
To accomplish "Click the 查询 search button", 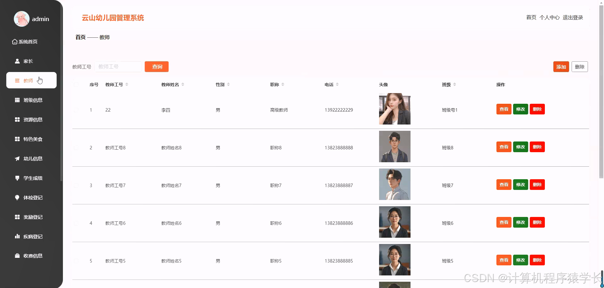I will coord(157,67).
